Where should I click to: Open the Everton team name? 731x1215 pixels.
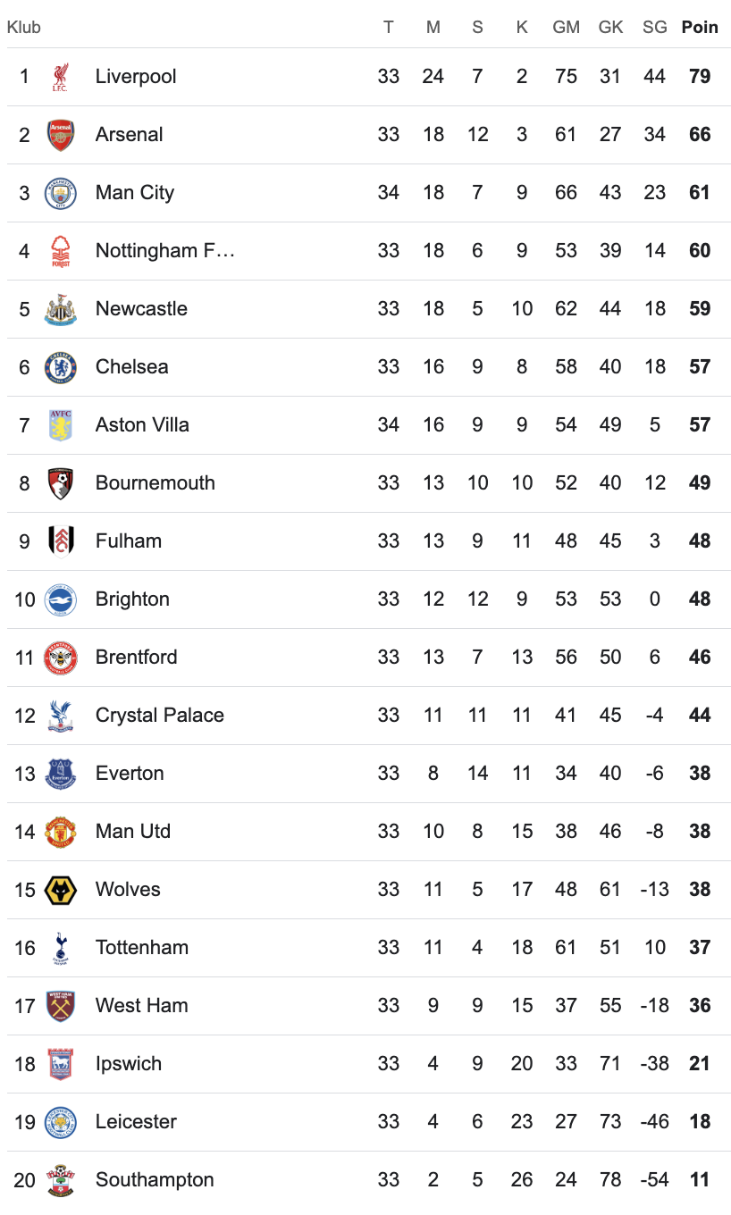click(x=130, y=774)
